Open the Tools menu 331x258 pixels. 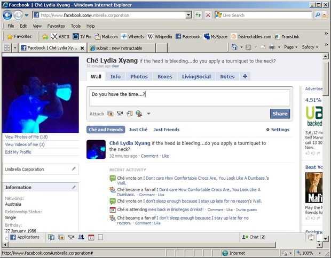coord(76,26)
